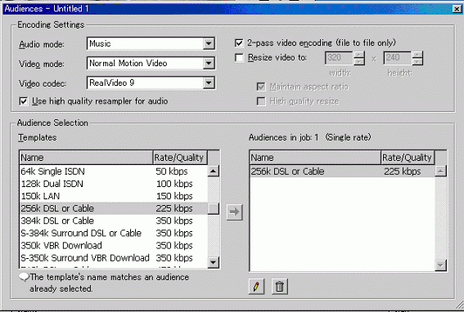Select the 64k Single ISDN template
The height and width of the screenshot is (312, 464).
click(114, 172)
